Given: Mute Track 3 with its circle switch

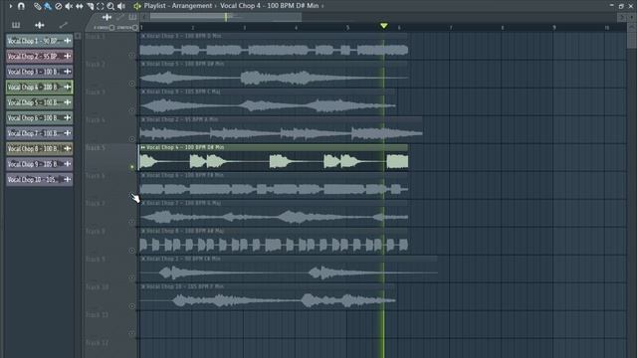Looking at the screenshot, I should 132,110.
